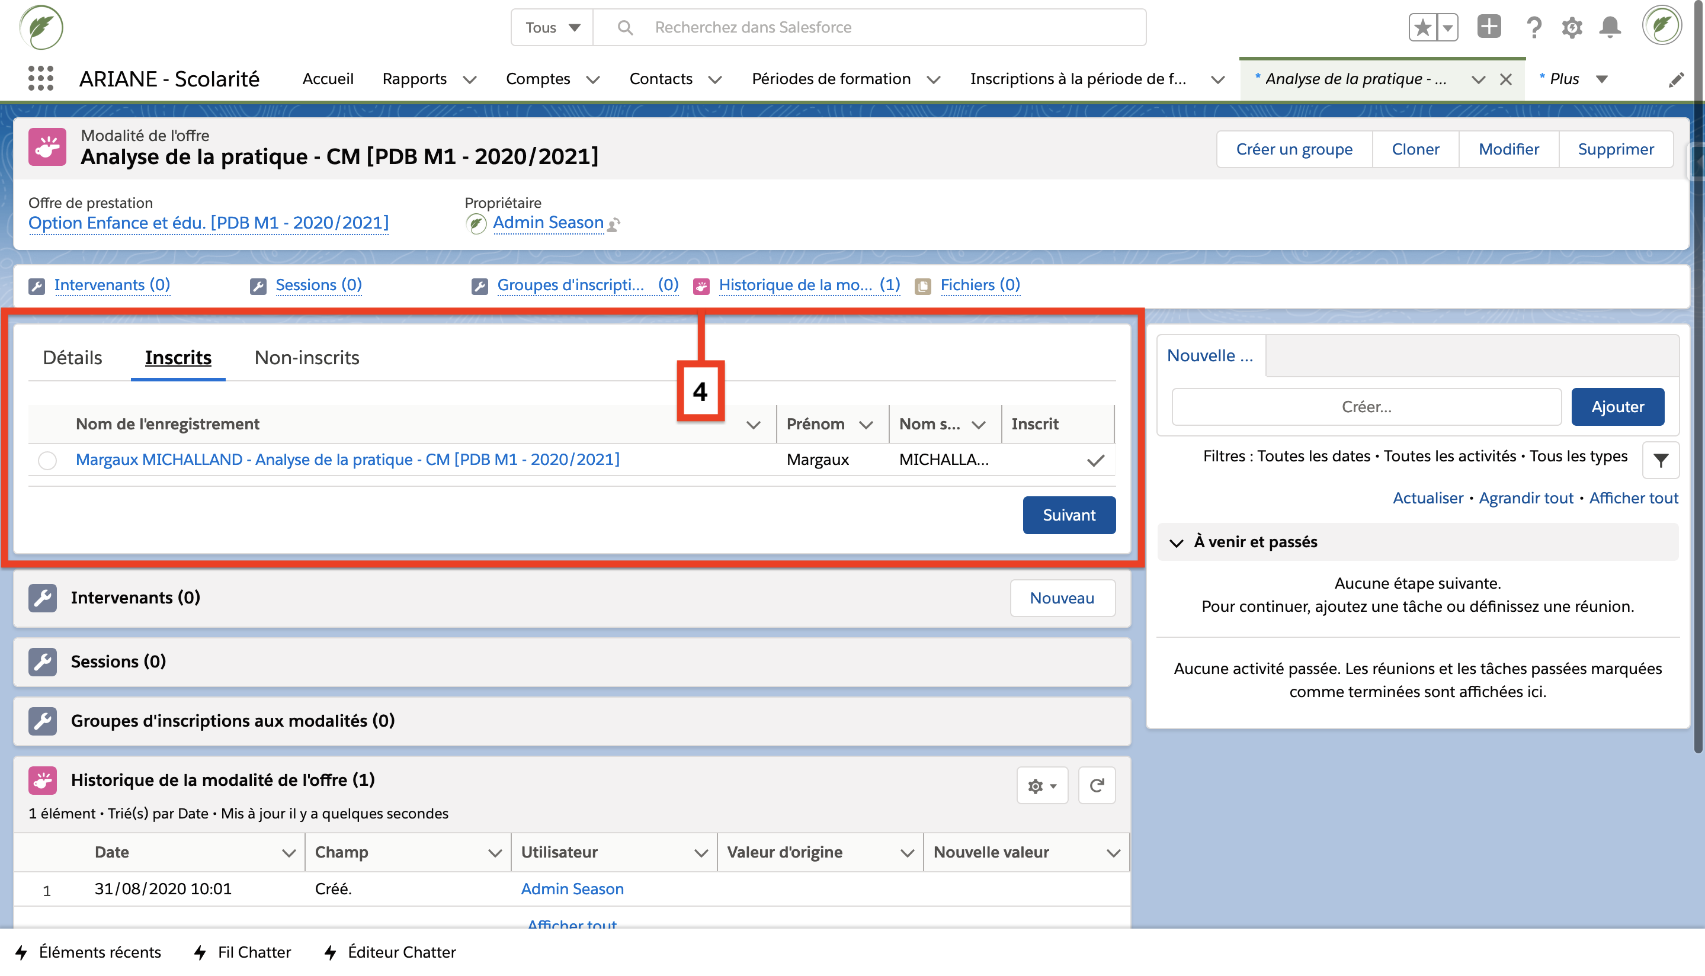Click the activity filter funnel icon
The height and width of the screenshot is (976, 1705).
coord(1660,461)
